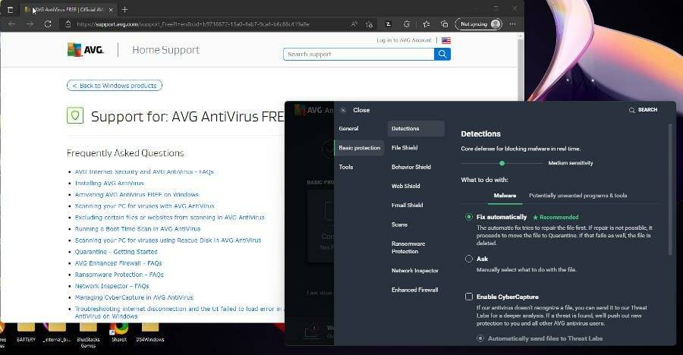
Task: Click the site info lock icon in address bar
Action: pos(68,24)
